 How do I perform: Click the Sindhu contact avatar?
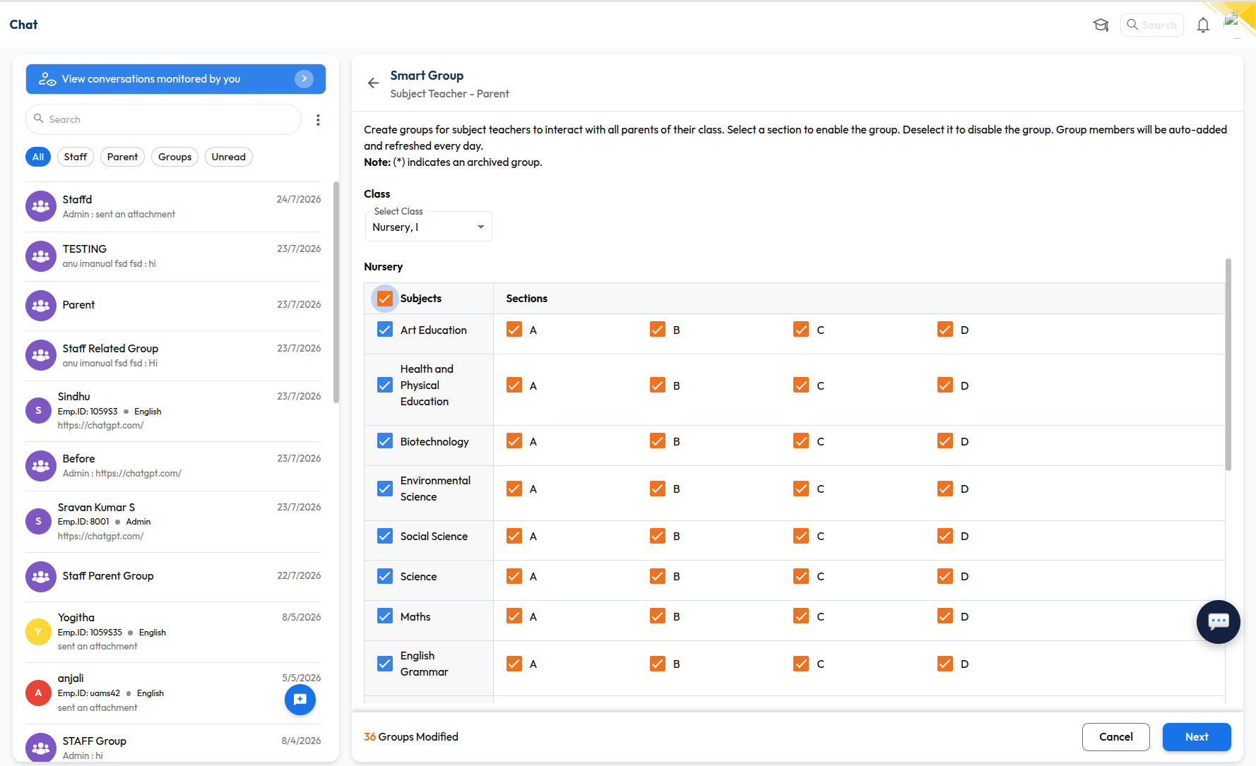(x=38, y=410)
